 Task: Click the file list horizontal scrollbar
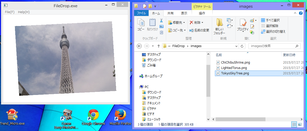click(240, 119)
